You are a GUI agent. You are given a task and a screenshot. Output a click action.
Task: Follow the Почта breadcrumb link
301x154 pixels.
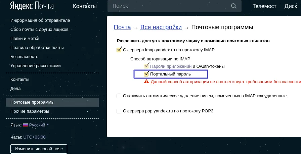pyautogui.click(x=122, y=27)
